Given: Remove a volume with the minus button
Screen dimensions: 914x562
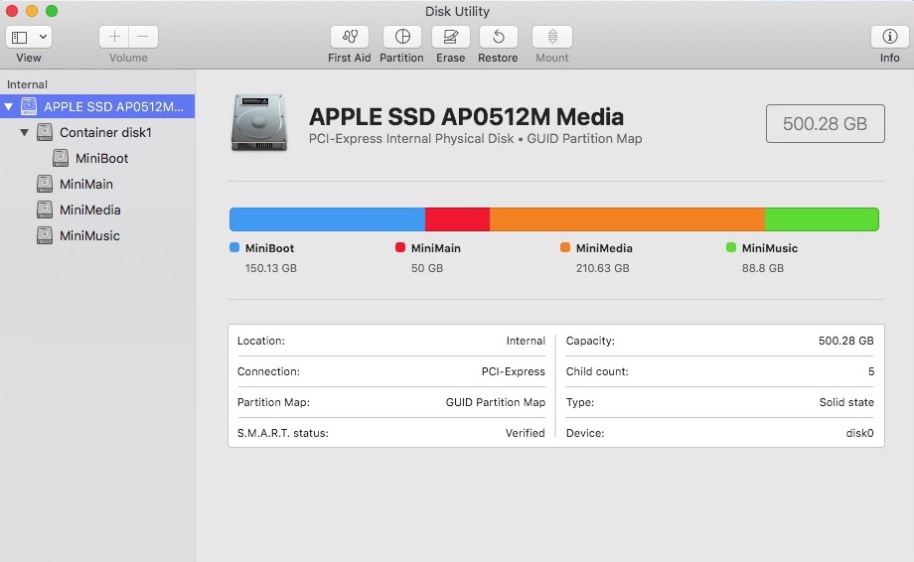Looking at the screenshot, I should tap(143, 38).
